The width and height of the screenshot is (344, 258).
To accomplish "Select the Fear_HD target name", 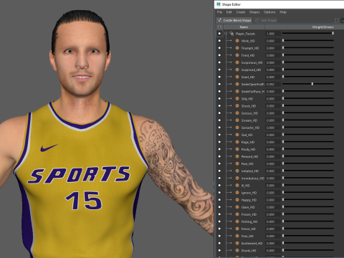I will [247, 236].
